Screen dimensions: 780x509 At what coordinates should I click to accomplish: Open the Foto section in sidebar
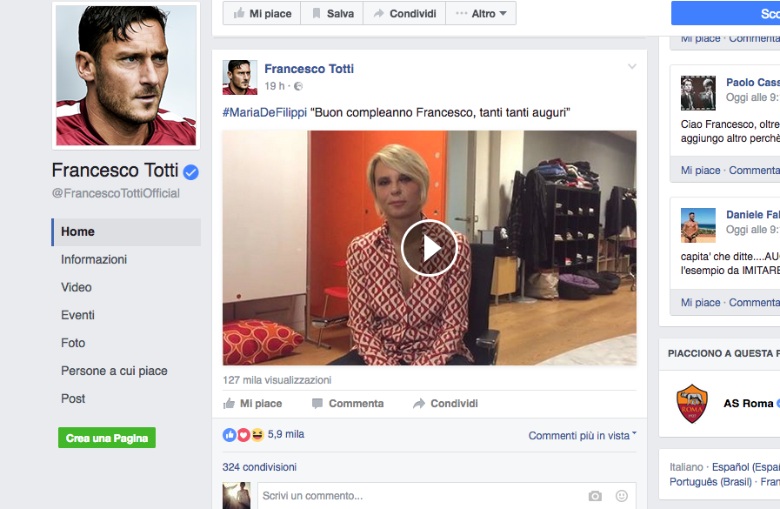click(73, 343)
